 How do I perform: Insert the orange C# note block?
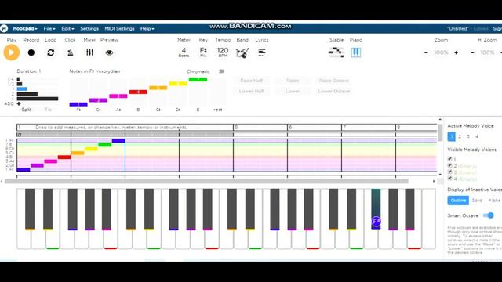(x=158, y=88)
